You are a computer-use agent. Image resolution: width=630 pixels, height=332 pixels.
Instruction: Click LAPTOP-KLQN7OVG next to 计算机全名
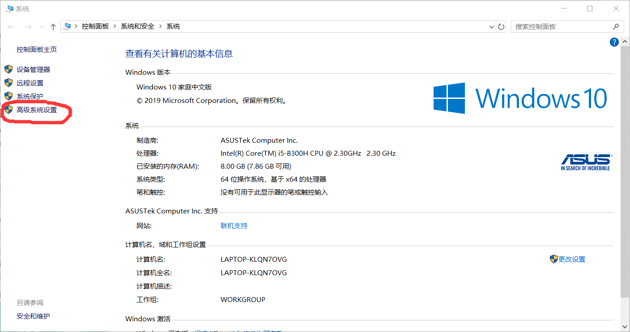click(x=254, y=272)
